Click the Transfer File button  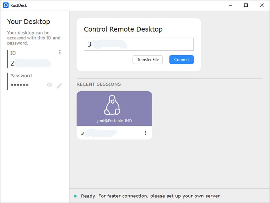[x=147, y=60]
